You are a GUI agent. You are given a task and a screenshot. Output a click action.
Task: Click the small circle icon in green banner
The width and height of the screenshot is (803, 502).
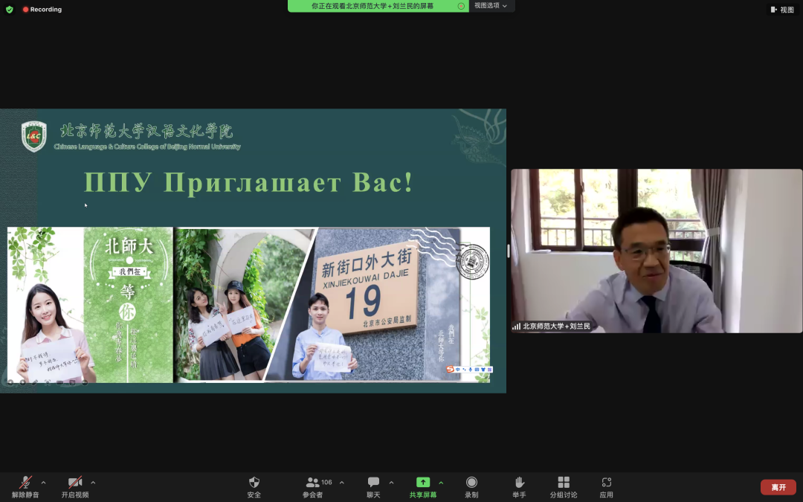pyautogui.click(x=461, y=6)
